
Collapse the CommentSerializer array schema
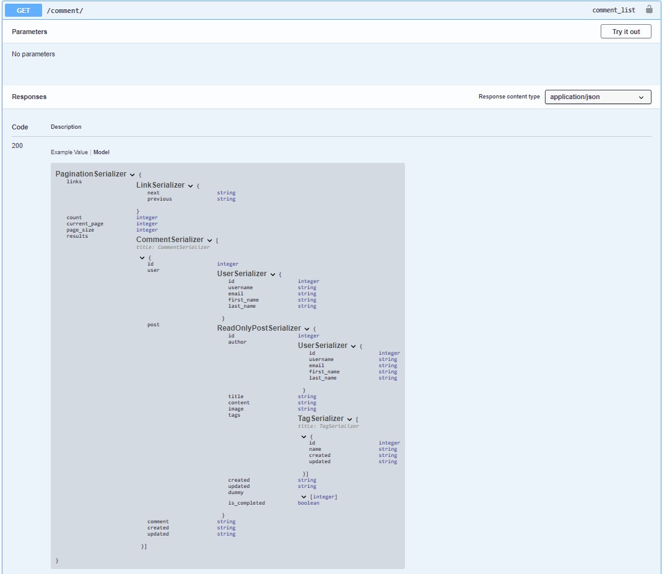(x=210, y=239)
